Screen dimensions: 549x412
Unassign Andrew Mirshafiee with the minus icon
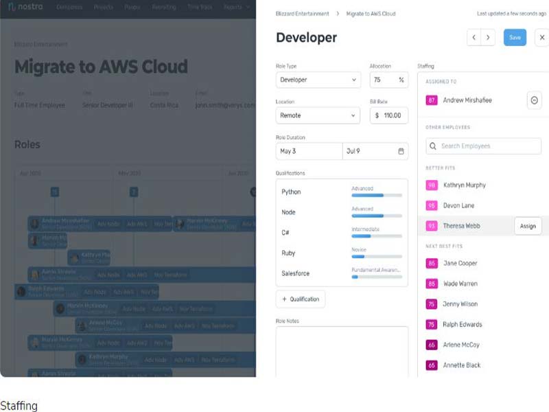(535, 100)
